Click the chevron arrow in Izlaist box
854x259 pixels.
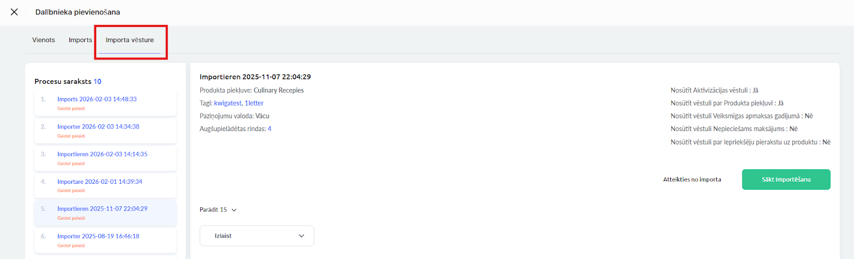(302, 236)
